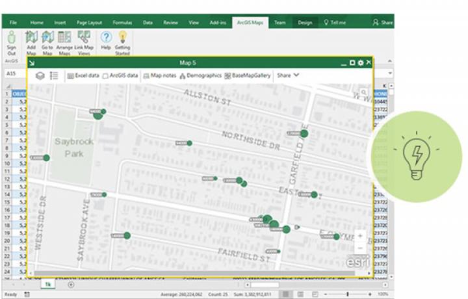
Task: Switch to Normal view icon
Action: [x=285, y=294]
